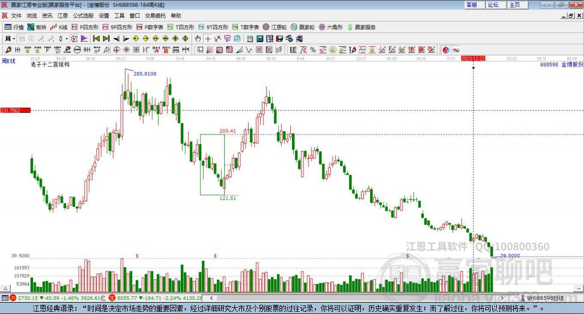Expand the candlestick style dropdown arrow
Image resolution: width=584 pixels, height=314 pixels.
[x=67, y=39]
